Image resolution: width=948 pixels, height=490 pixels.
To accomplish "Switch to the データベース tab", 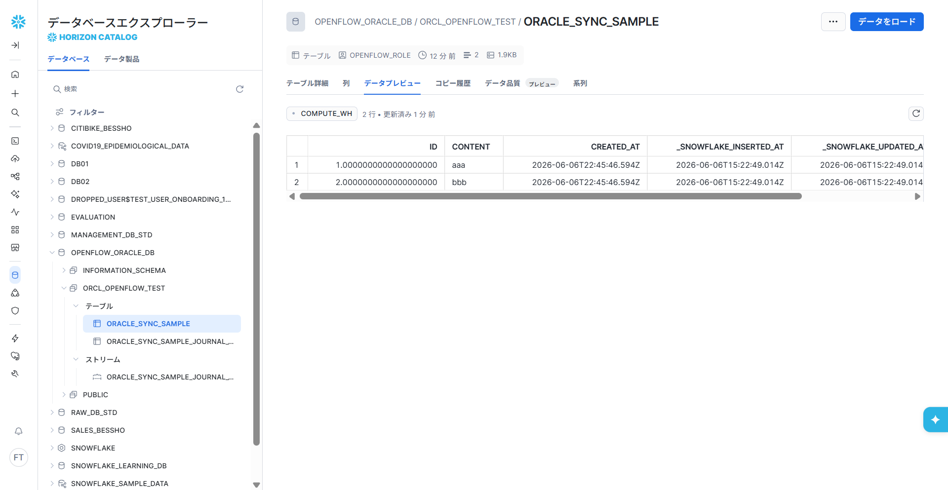I will tap(68, 59).
